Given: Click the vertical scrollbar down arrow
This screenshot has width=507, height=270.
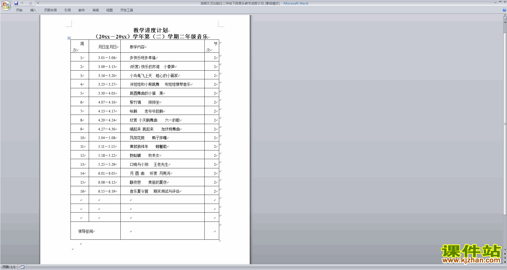Looking at the screenshot, I should [505, 249].
